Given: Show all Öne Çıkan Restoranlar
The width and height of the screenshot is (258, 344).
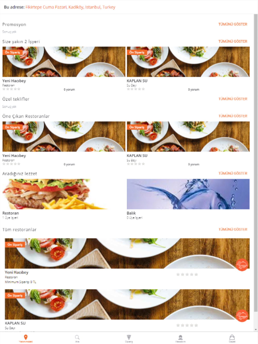Looking at the screenshot, I should pyautogui.click(x=233, y=116).
